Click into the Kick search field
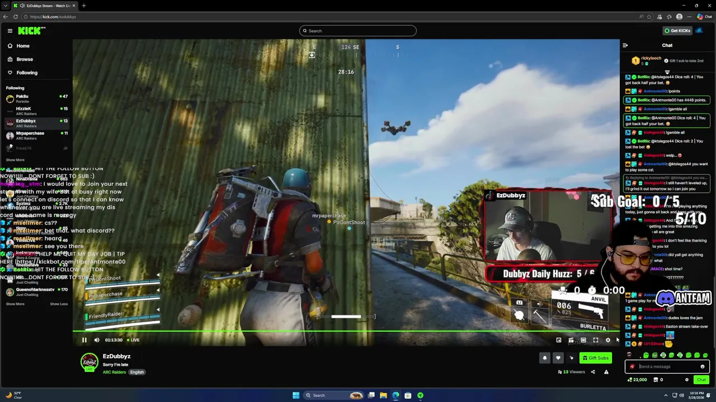The height and width of the screenshot is (402, 716). tap(358, 31)
